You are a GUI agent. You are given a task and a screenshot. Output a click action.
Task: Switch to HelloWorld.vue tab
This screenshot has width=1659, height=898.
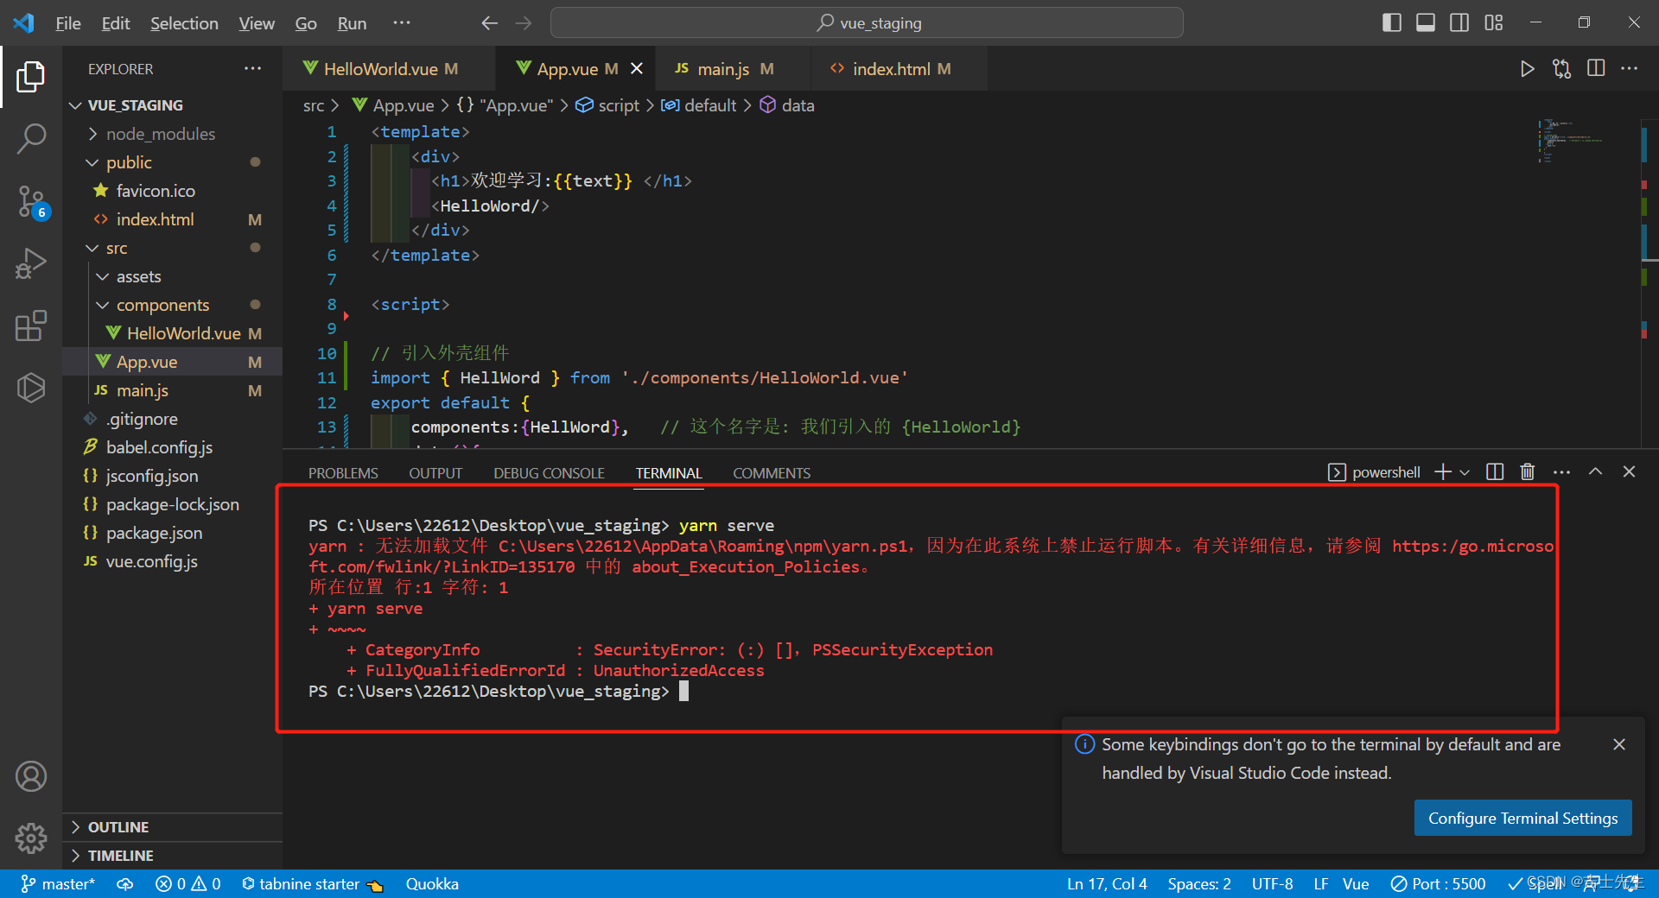(381, 69)
